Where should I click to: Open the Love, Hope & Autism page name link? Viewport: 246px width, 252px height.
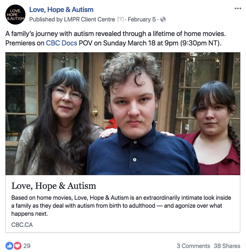[61, 10]
